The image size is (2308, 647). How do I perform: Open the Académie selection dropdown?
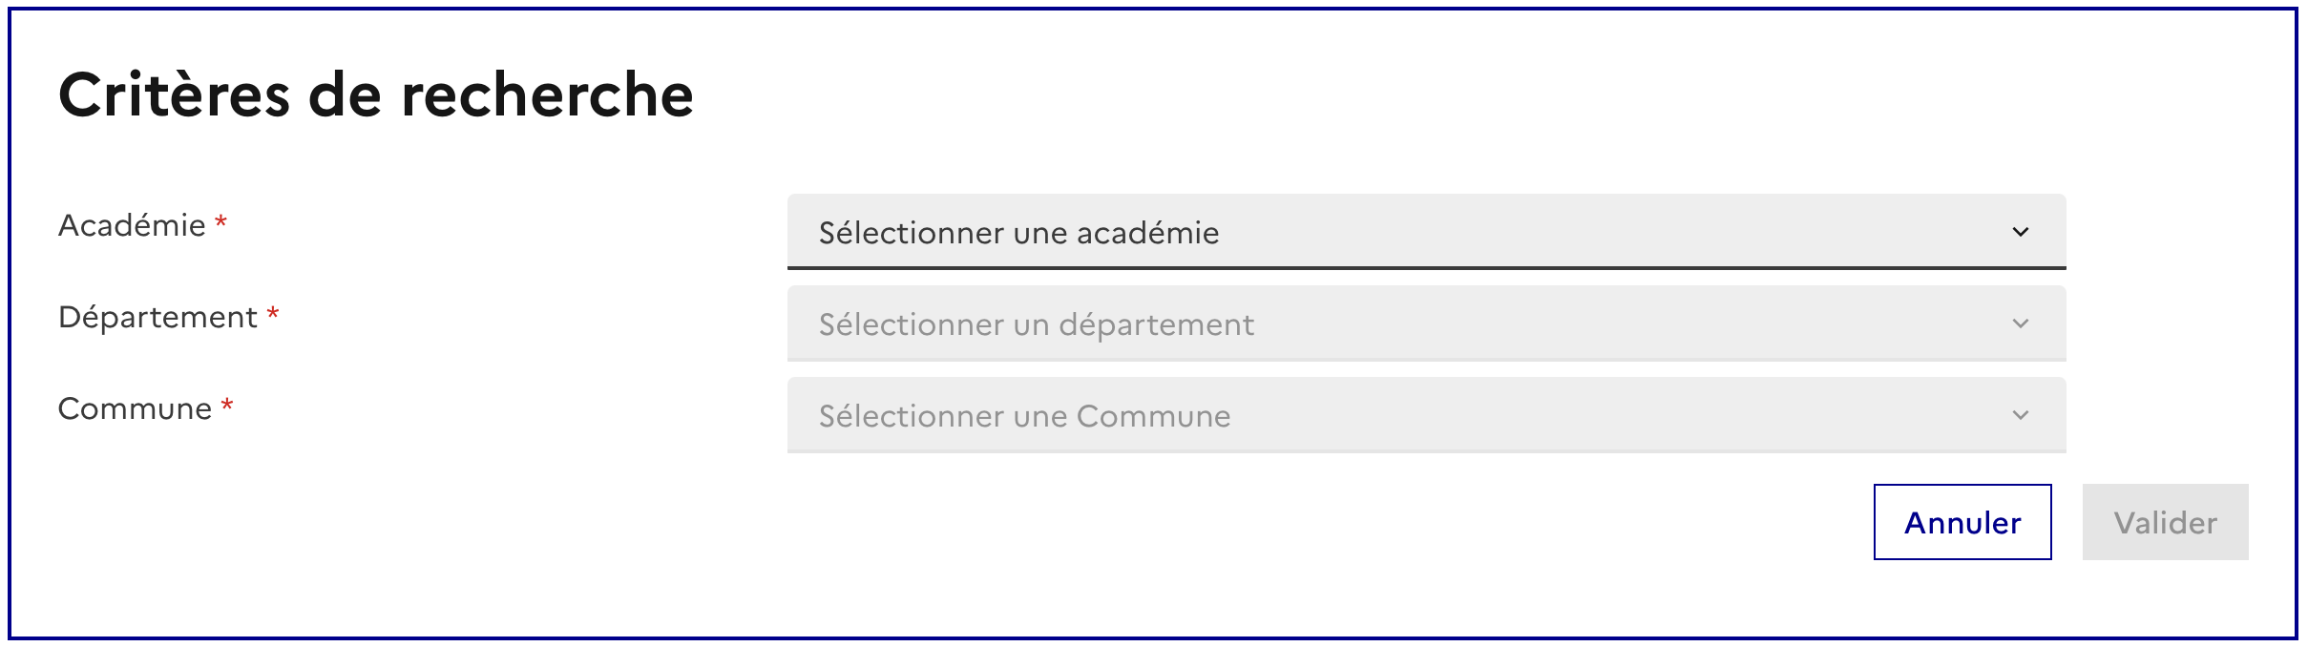(1426, 232)
